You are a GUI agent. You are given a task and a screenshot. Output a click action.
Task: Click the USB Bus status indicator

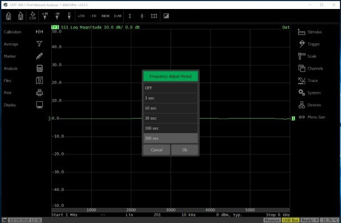tap(290, 220)
